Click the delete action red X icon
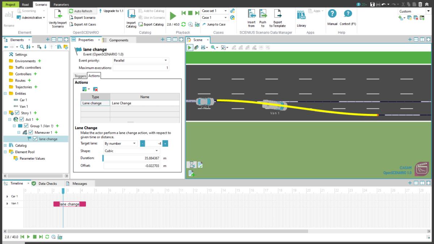This screenshot has height=244, width=434. click(x=95, y=89)
